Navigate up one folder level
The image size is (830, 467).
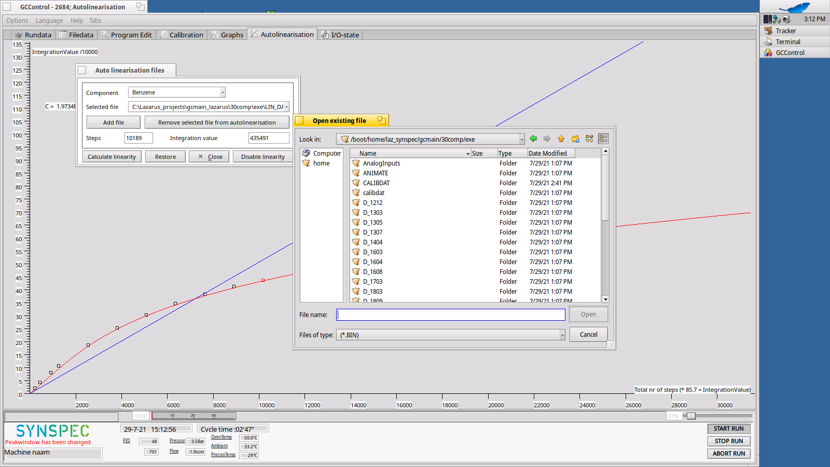pyautogui.click(x=561, y=139)
